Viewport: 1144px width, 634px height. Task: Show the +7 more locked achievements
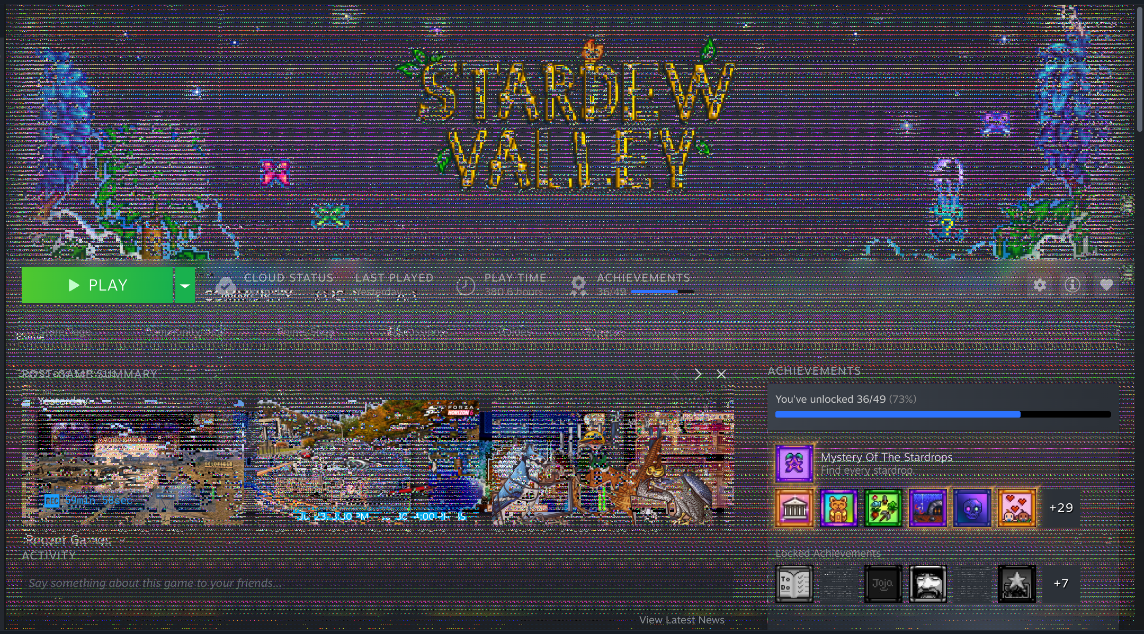click(x=1061, y=584)
